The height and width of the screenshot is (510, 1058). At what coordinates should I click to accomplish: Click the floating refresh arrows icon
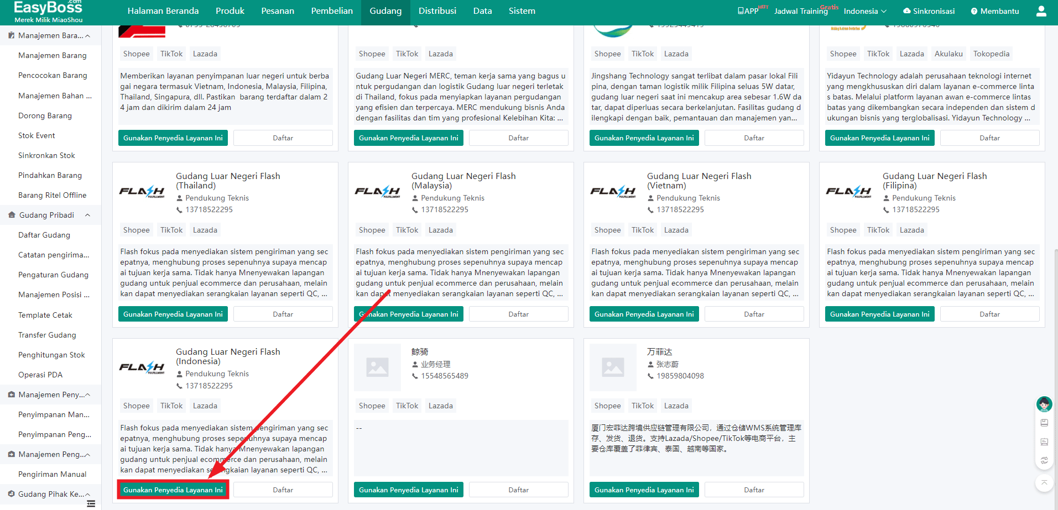(x=1044, y=460)
